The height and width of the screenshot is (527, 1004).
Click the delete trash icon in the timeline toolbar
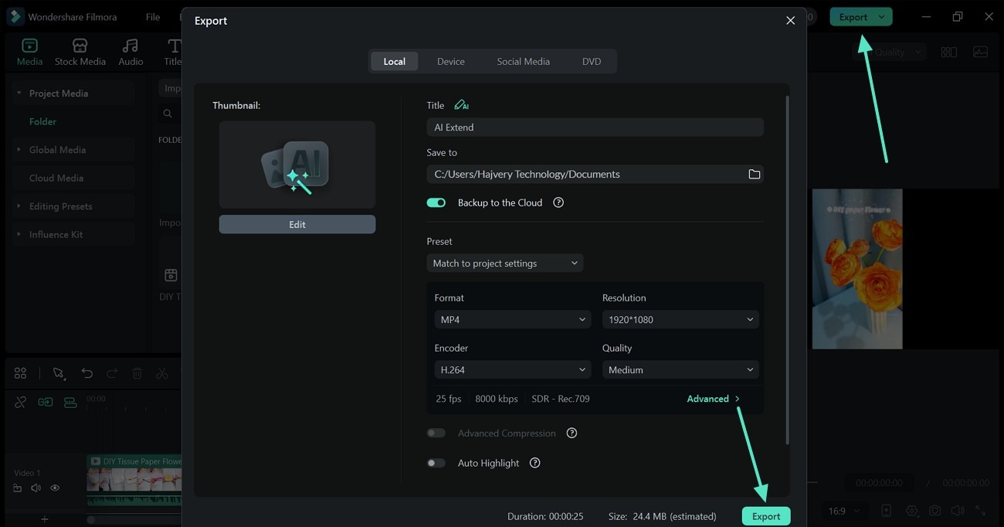click(x=137, y=373)
